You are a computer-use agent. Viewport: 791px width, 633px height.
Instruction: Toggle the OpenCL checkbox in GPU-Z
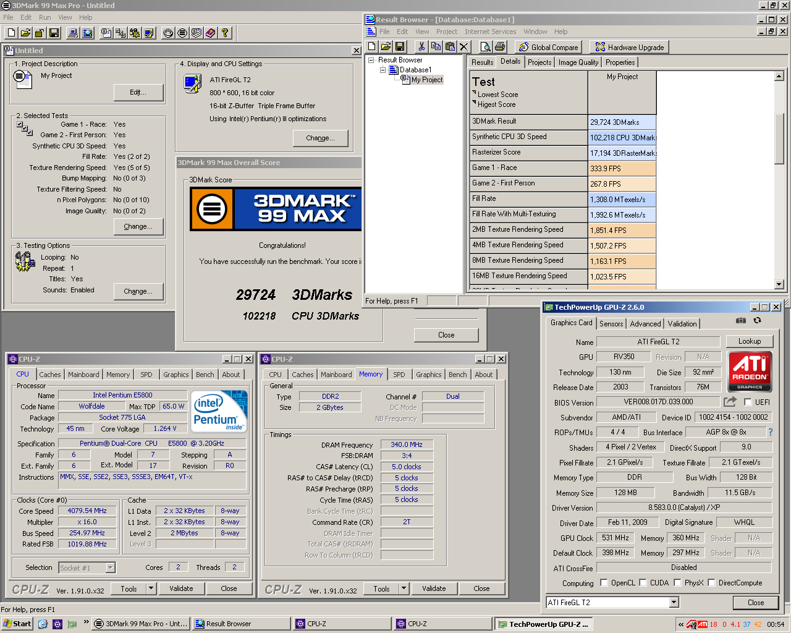pyautogui.click(x=604, y=582)
